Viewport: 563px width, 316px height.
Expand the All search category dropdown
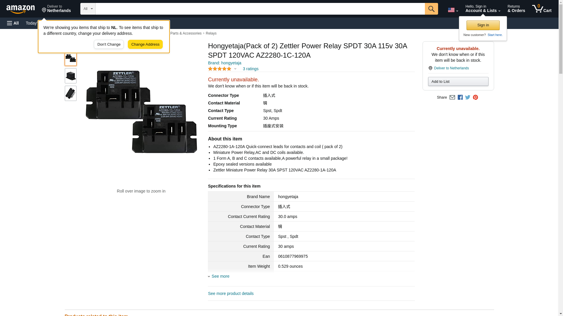pos(88,9)
